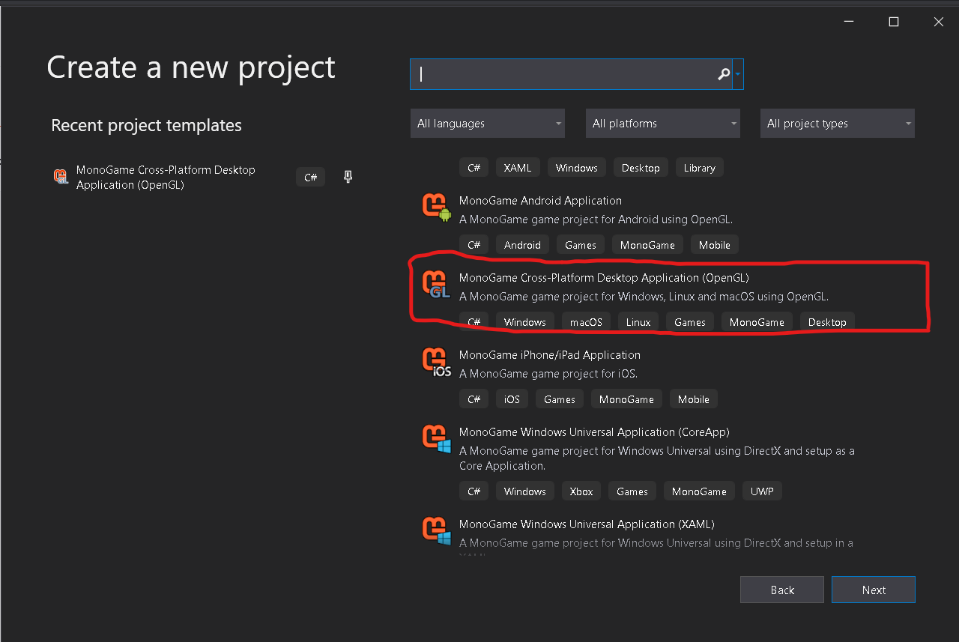Viewport: 959px width, 642px height.
Task: Click Android OpenGL project description text
Action: tap(596, 219)
